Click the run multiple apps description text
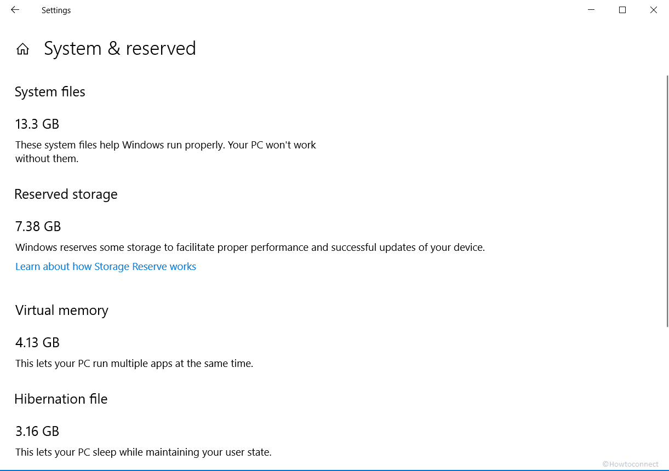 (x=134, y=364)
